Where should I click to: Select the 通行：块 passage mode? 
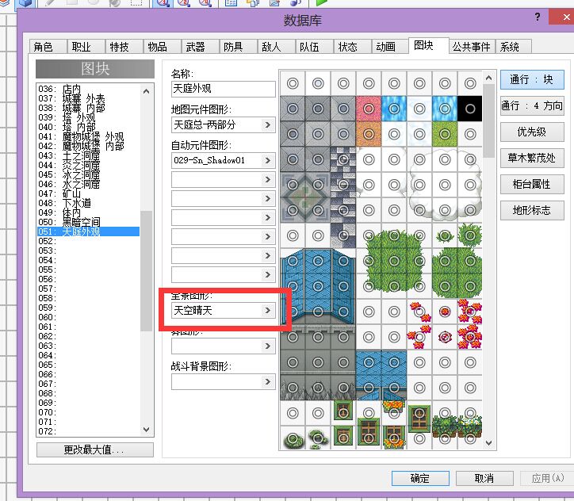[x=532, y=79]
